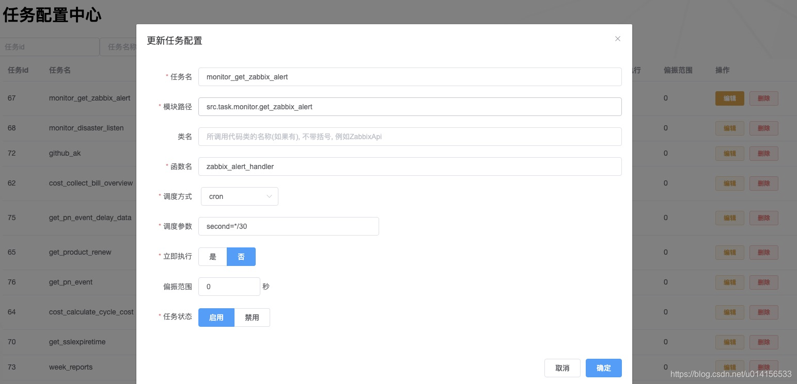
Task: Click 编辑 for cost_collect_bill_overview row
Action: pyautogui.click(x=730, y=183)
